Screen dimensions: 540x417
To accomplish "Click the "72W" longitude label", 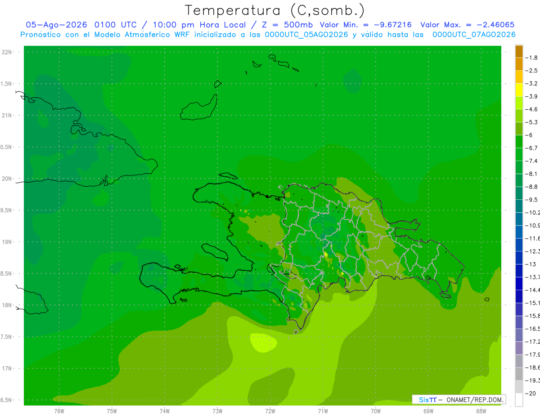I will click(270, 411).
